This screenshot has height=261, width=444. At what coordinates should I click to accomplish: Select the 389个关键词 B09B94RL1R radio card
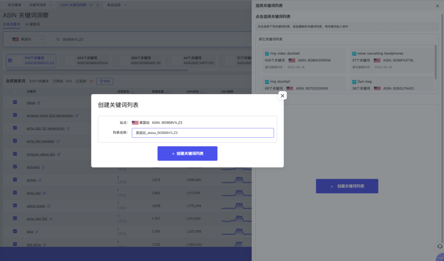[x=137, y=61]
